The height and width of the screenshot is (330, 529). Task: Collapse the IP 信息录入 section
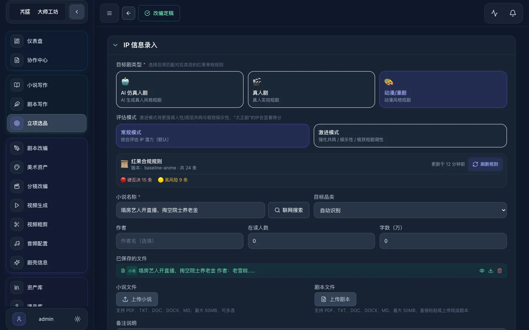(115, 45)
